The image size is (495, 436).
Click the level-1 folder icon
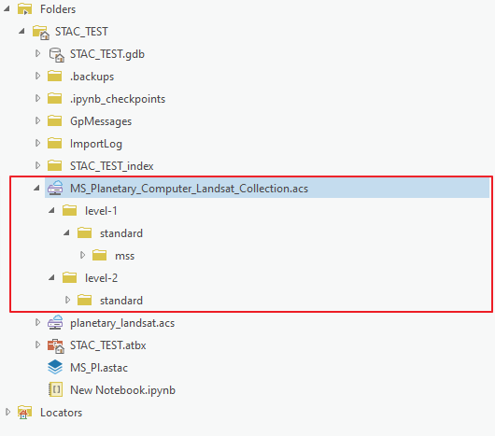[x=69, y=211]
